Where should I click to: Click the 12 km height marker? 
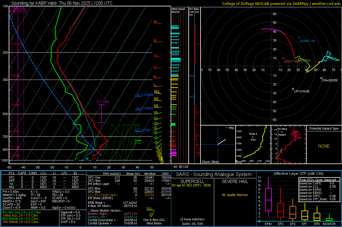point(18,44)
